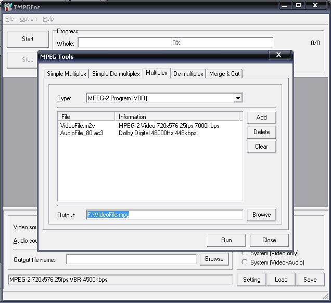Switch to the De-multiplex tab
Image resolution: width=331 pixels, height=303 pixels.
pyautogui.click(x=188, y=74)
